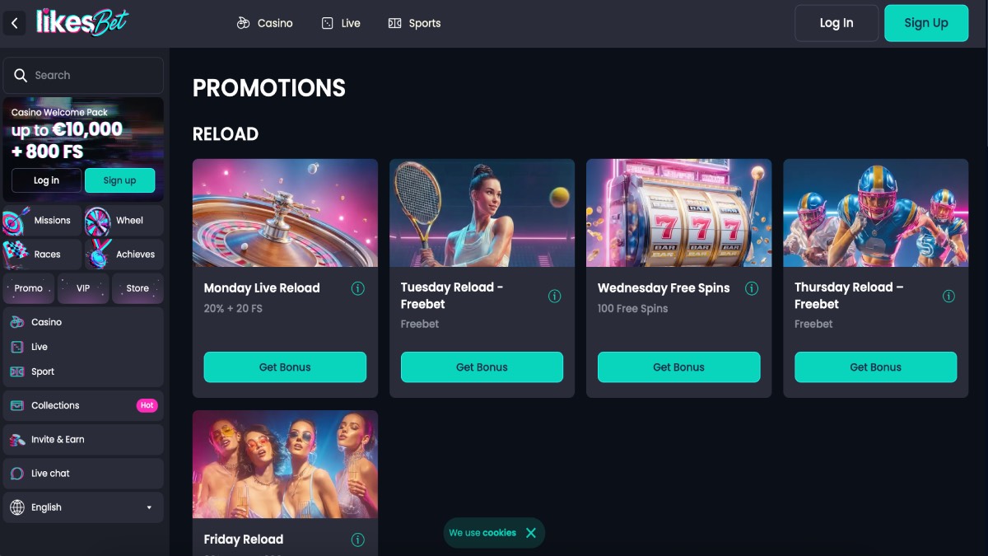
Task: Click the back arrow icon beside the logo
Action: pos(14,24)
